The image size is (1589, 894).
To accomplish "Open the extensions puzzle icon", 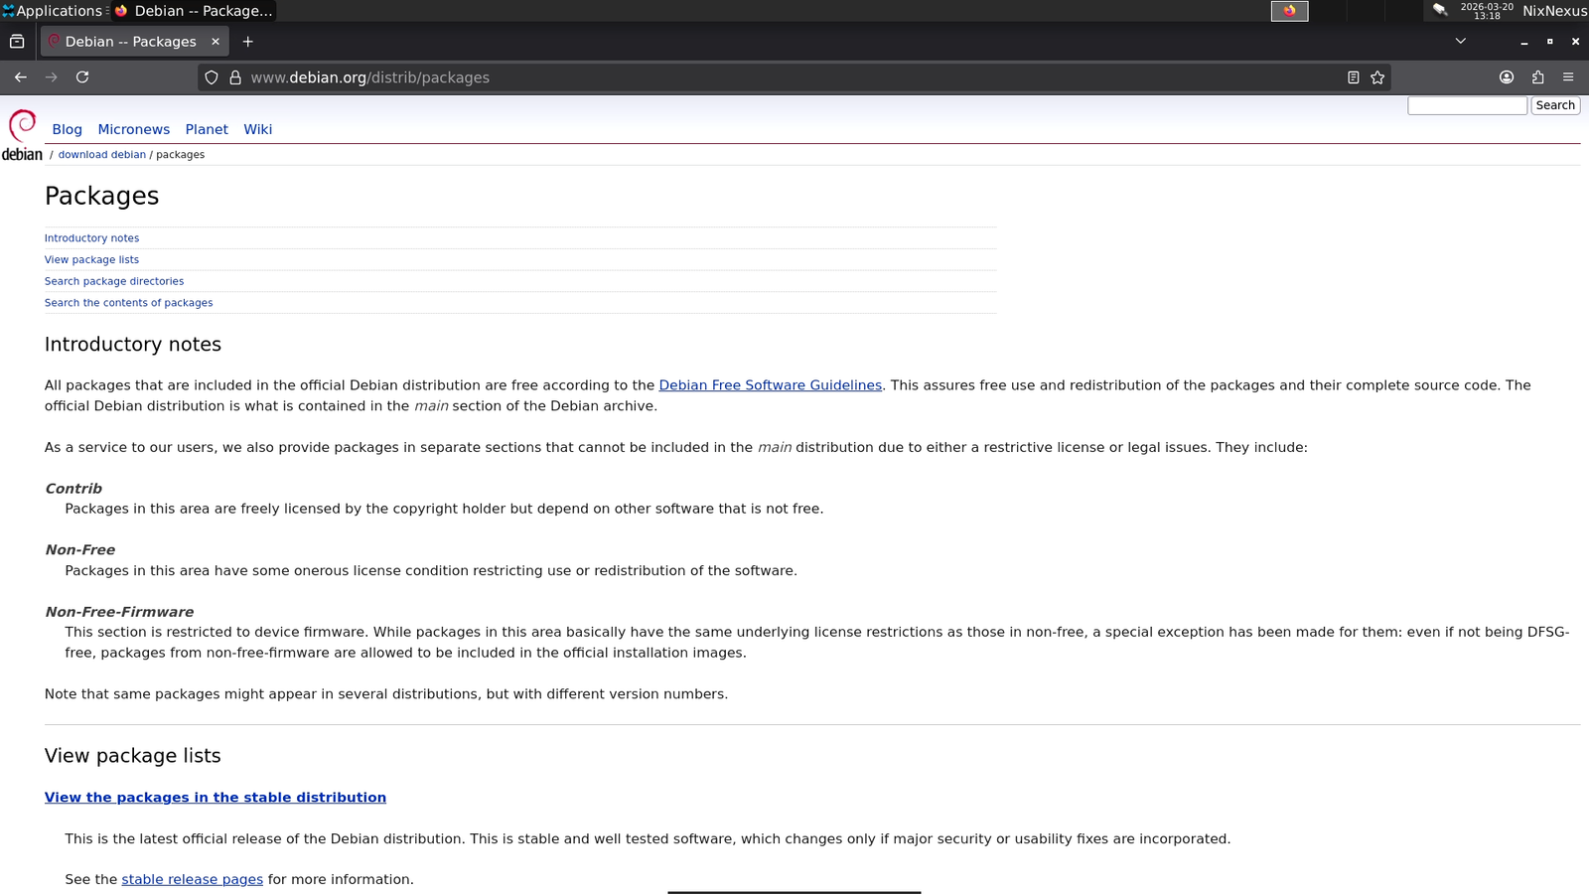I will pos(1537,77).
